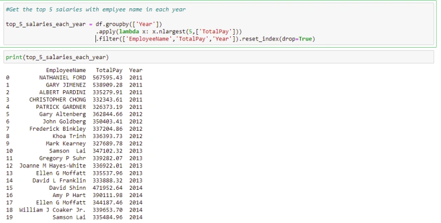The image size is (441, 223).
Task: Click the Year column header in the output
Action: point(136,71)
